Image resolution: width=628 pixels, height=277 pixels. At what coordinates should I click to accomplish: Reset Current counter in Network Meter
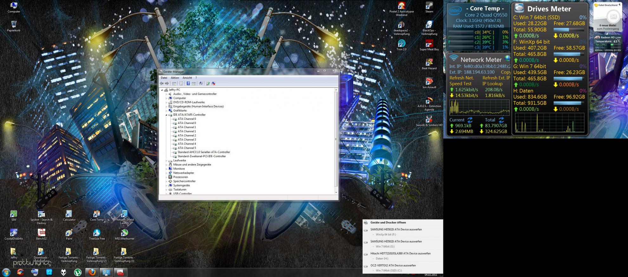click(470, 120)
